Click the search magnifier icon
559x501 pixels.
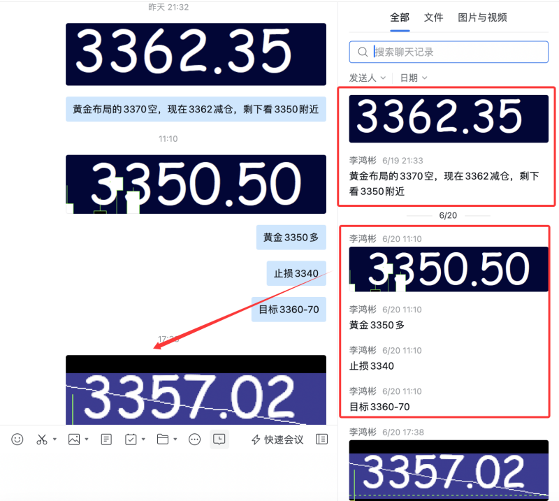(363, 52)
